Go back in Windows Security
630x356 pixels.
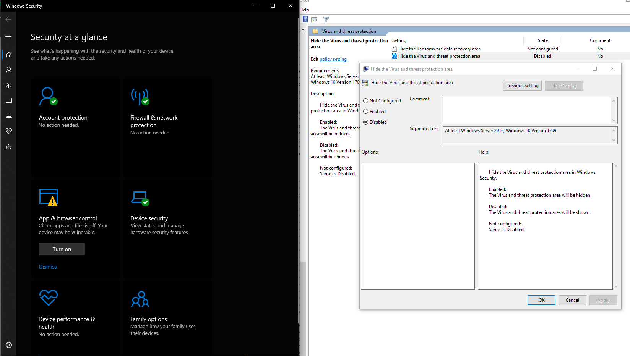8,19
